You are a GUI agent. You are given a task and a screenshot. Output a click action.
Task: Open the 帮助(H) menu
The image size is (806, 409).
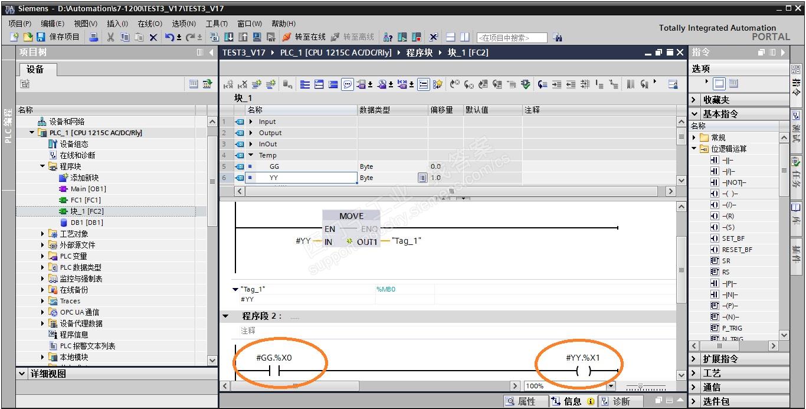coord(283,24)
